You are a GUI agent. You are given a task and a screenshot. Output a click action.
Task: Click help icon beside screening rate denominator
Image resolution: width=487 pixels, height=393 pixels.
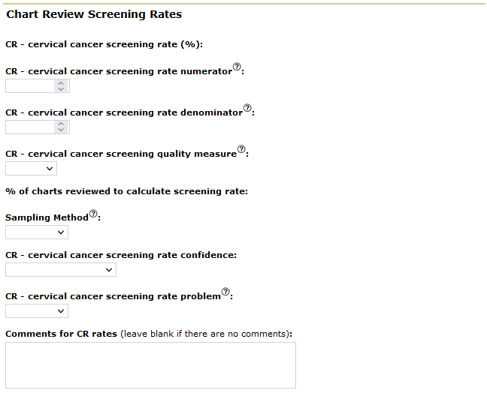(247, 109)
